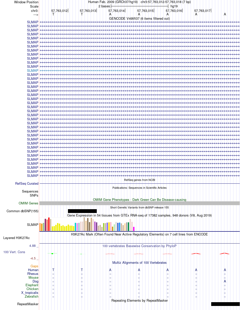Click the bright red GTEx expression bar

coord(49,224)
